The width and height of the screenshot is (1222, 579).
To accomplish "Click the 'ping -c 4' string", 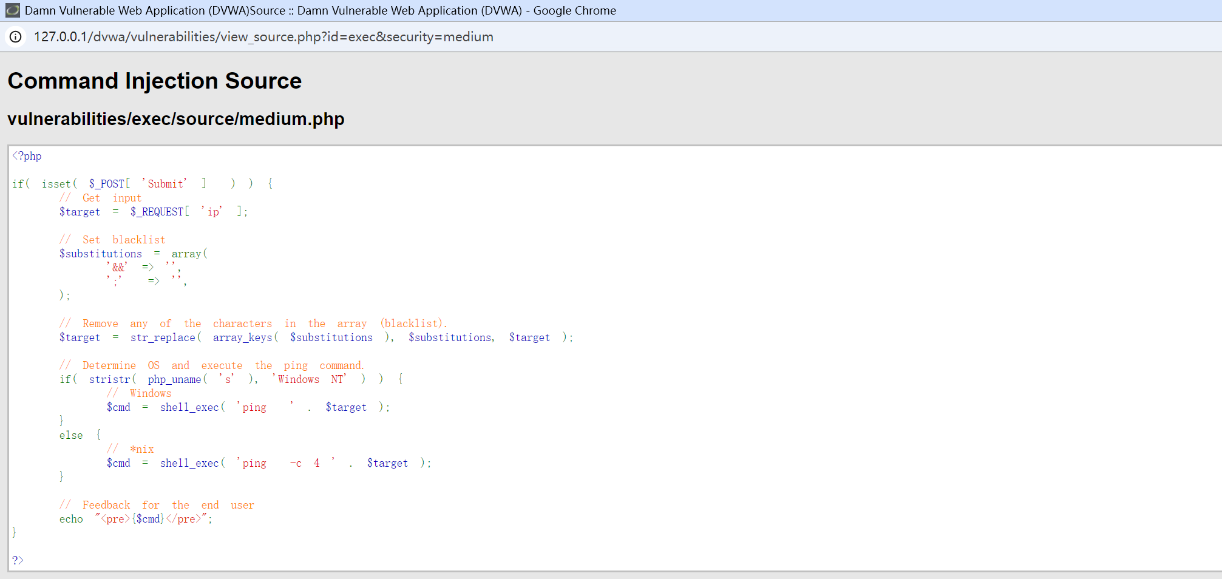I will pyautogui.click(x=286, y=463).
